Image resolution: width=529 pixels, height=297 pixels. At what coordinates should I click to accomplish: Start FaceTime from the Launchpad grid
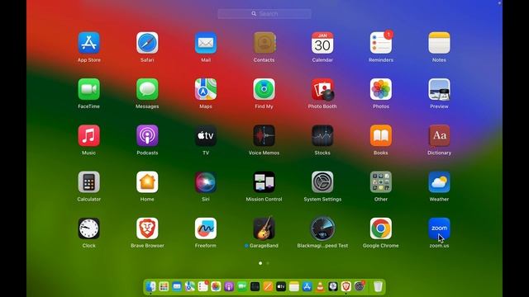tap(88, 89)
